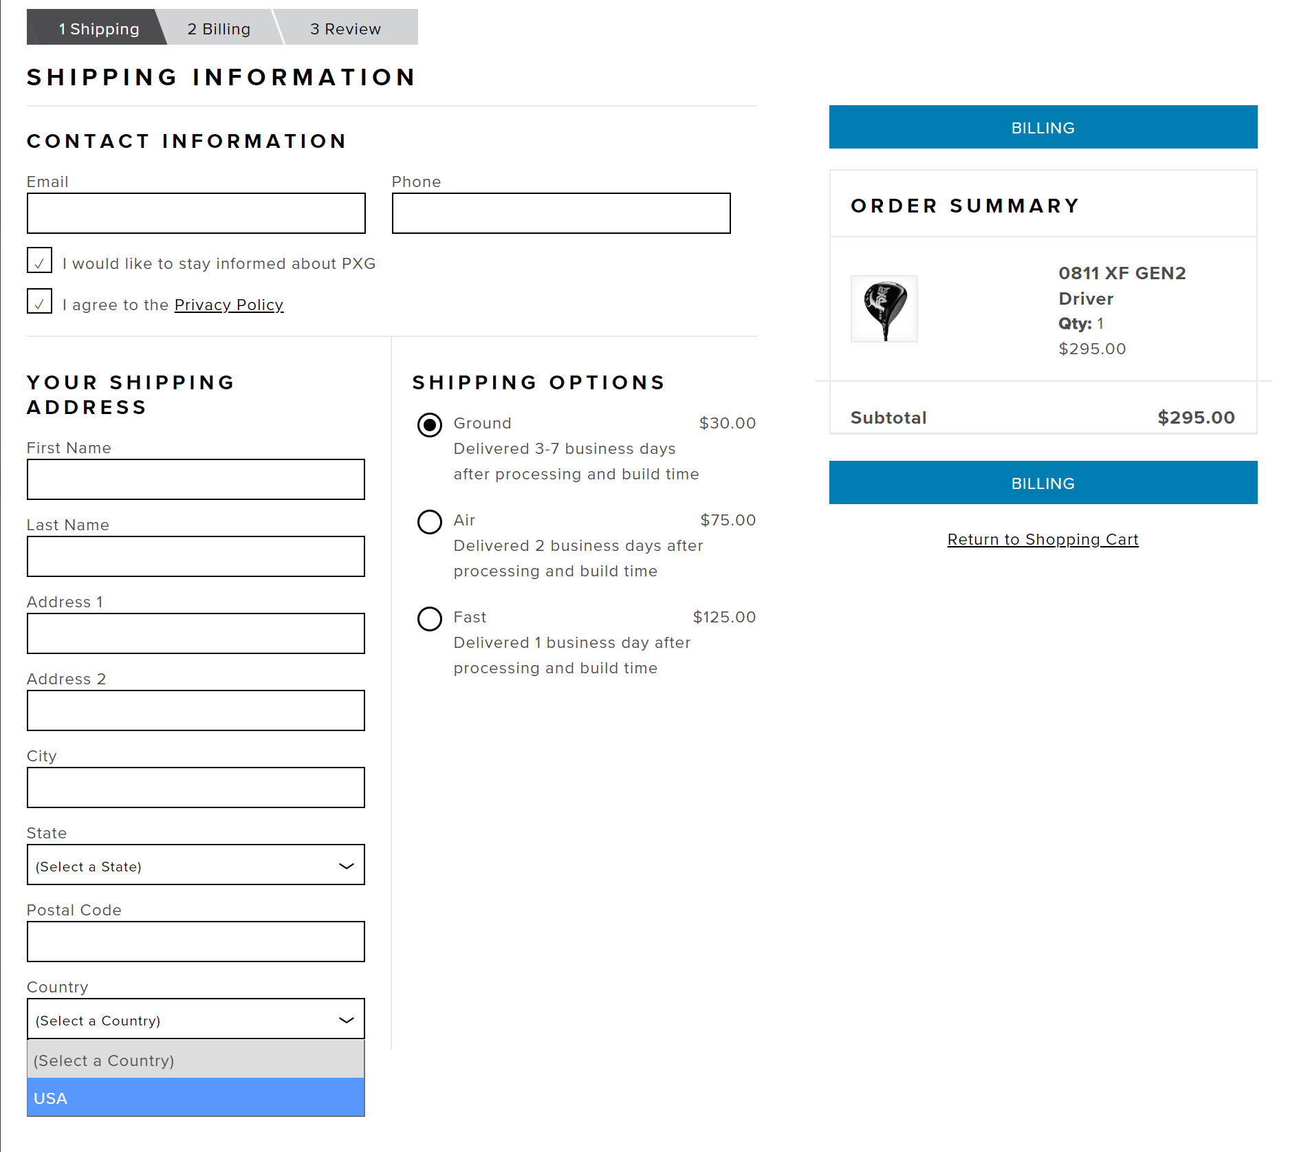1299x1152 pixels.
Task: Focus the Email input field
Action: 195,213
